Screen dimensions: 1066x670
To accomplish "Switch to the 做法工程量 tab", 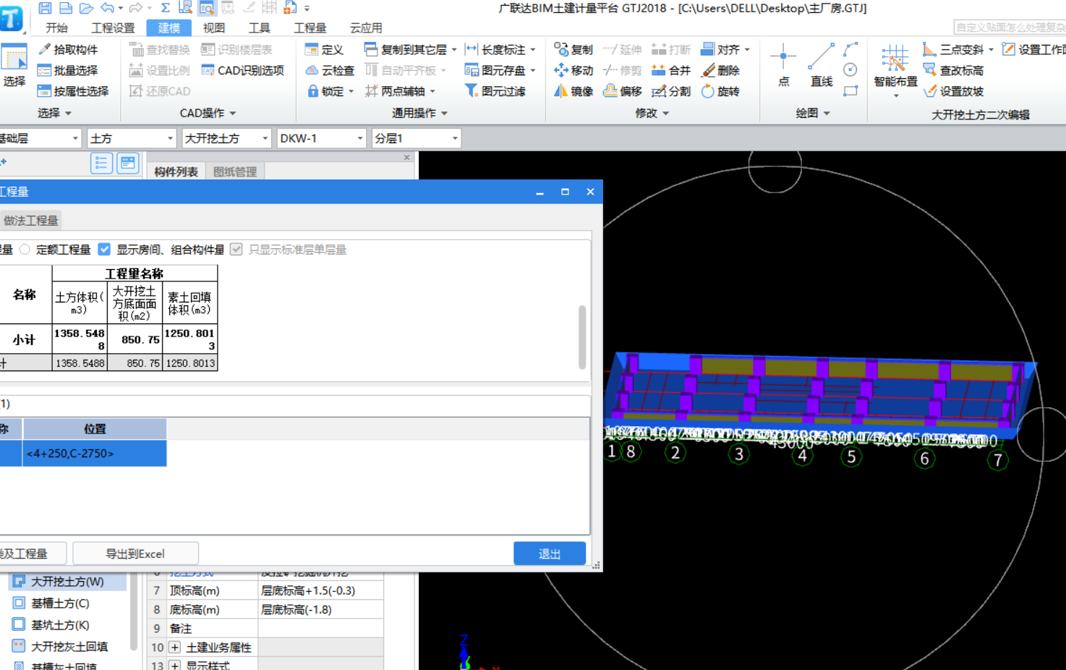I will [x=30, y=220].
